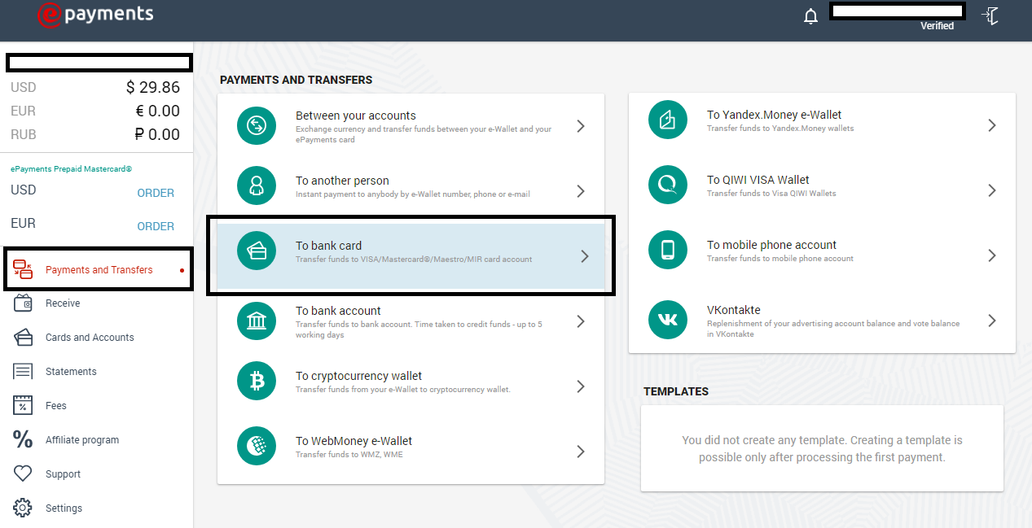The width and height of the screenshot is (1032, 528).
Task: Click the Between your accounts arrows icon
Action: [257, 125]
